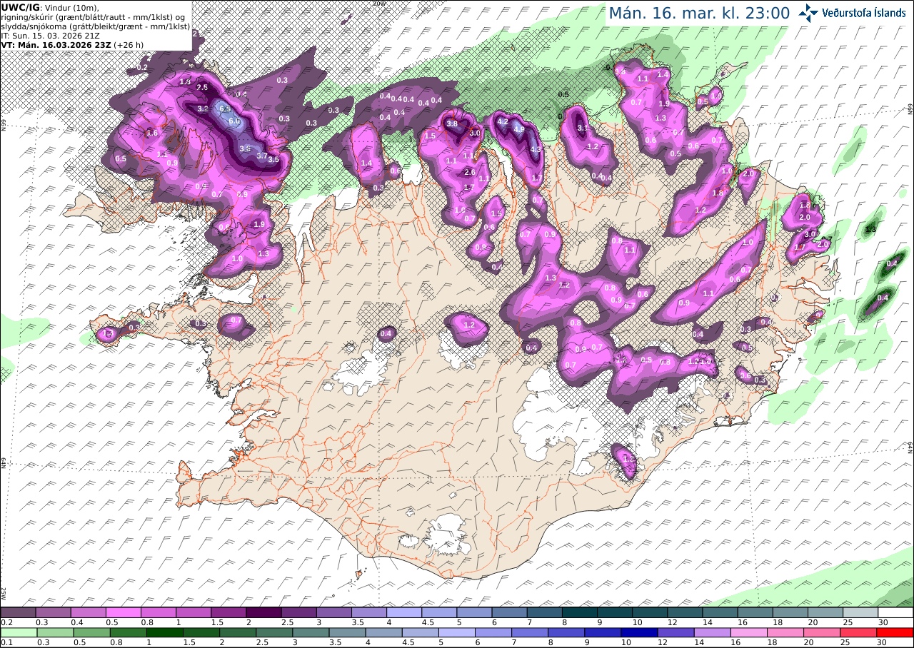Image resolution: width=914 pixels, height=648 pixels.
Task: Click the 3.8 precipitation value on map
Action: [x=451, y=124]
